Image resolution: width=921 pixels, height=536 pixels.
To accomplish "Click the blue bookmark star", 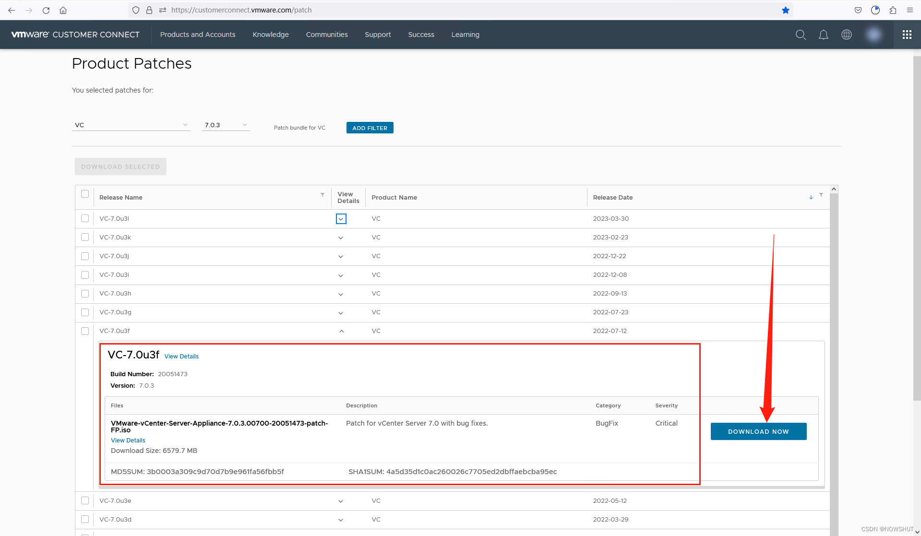I will click(786, 10).
